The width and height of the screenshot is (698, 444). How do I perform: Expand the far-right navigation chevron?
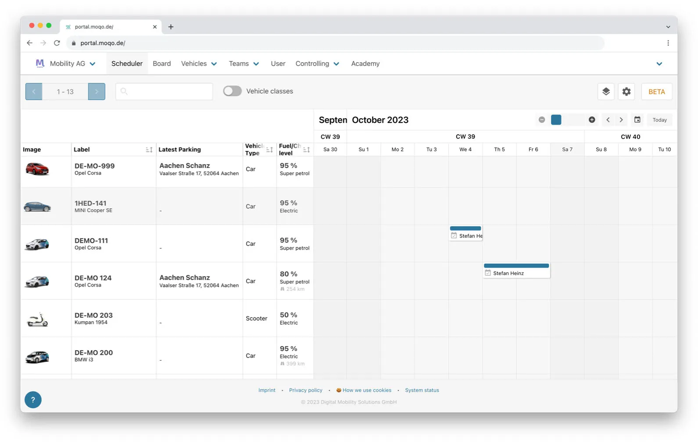tap(659, 64)
